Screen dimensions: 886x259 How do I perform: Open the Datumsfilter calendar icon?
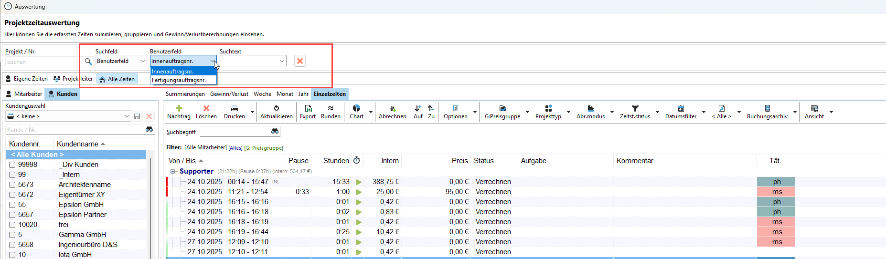(x=681, y=109)
